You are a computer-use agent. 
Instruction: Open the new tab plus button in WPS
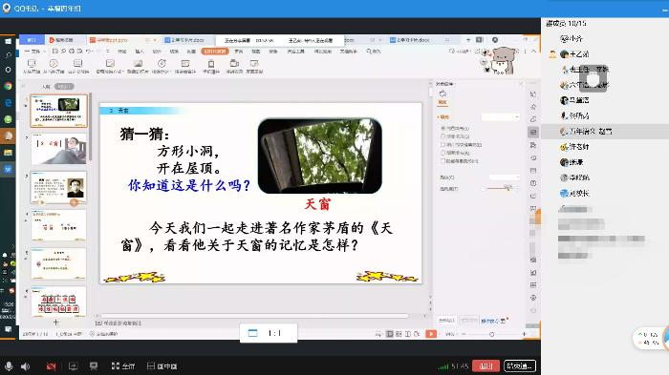(468, 40)
